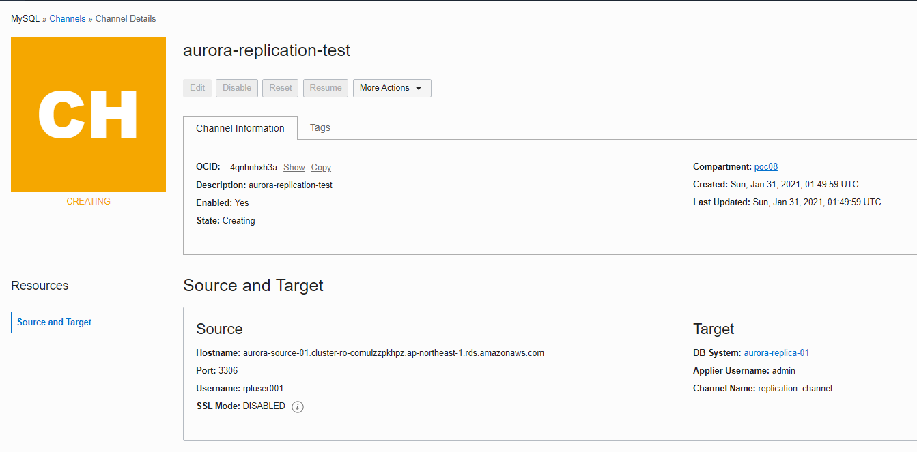Click the aurora-replication-test page title

coord(267,50)
